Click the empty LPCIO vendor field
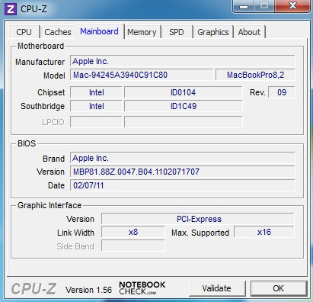 (x=96, y=122)
